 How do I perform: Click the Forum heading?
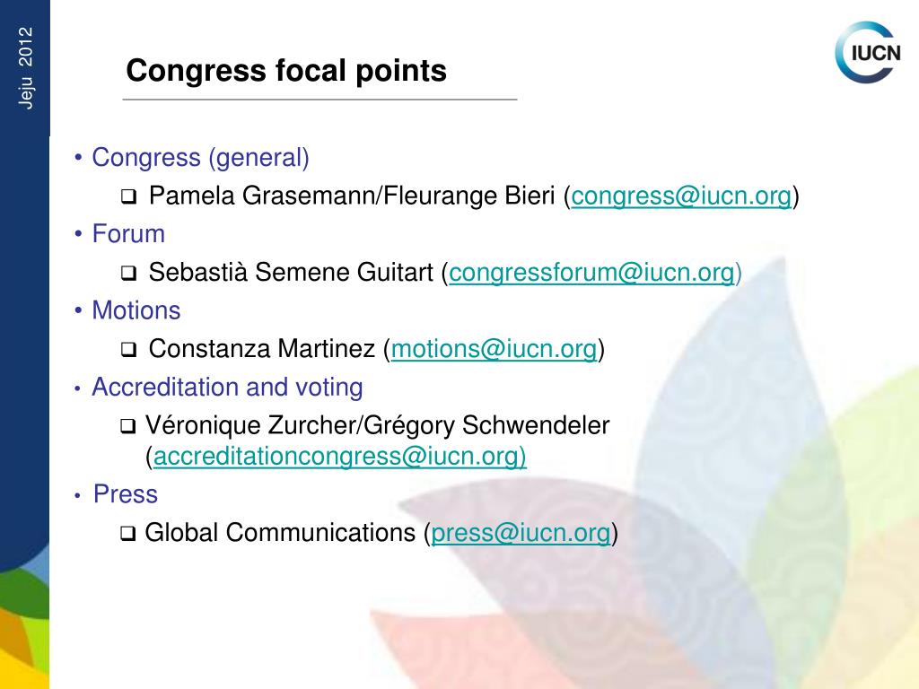click(x=128, y=234)
